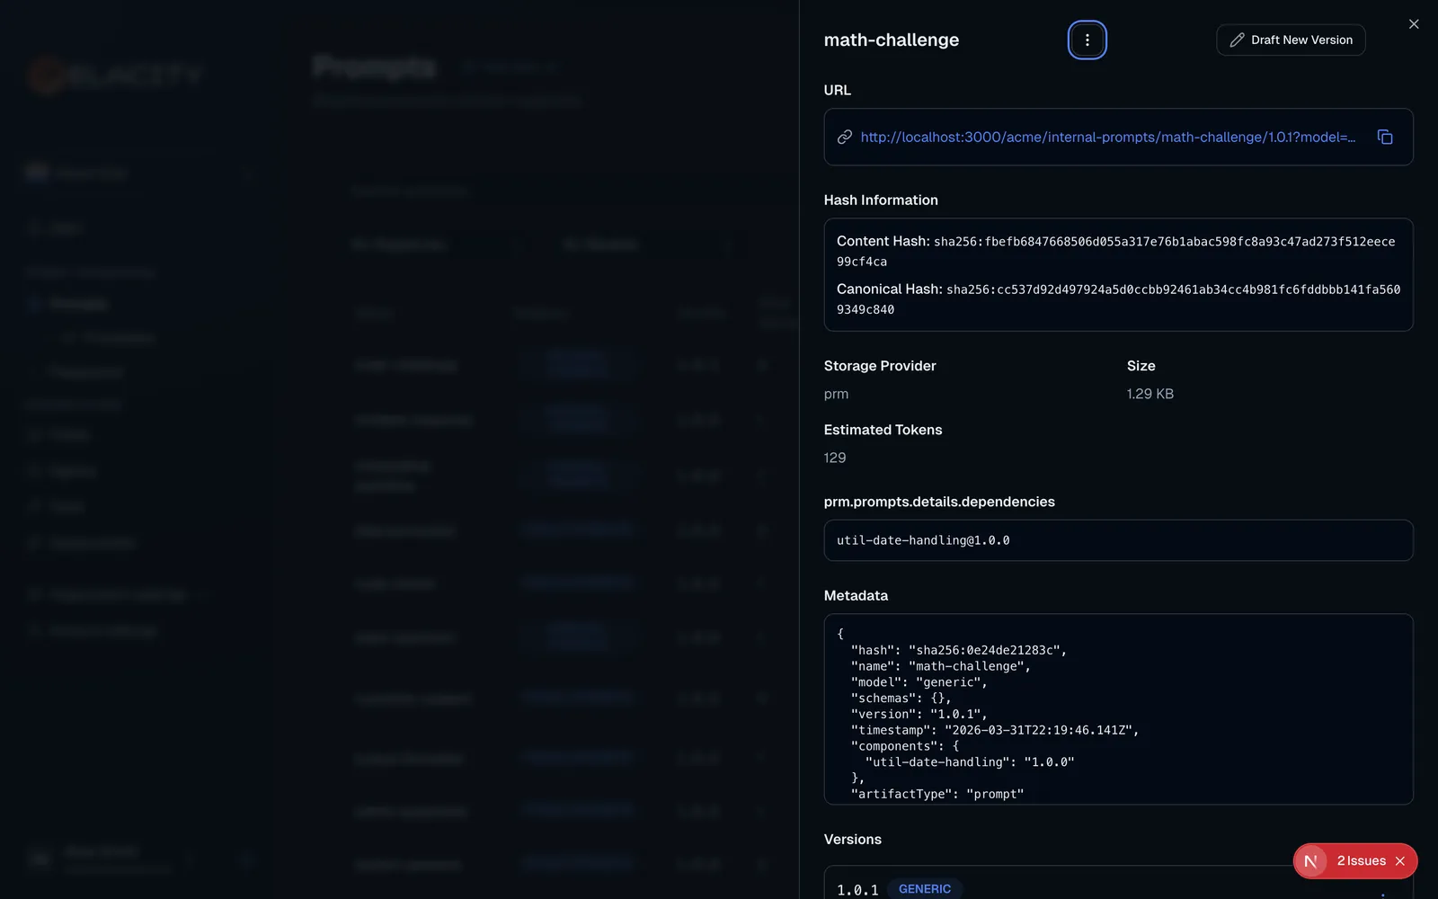Click the estimated tokens value 129

click(834, 458)
